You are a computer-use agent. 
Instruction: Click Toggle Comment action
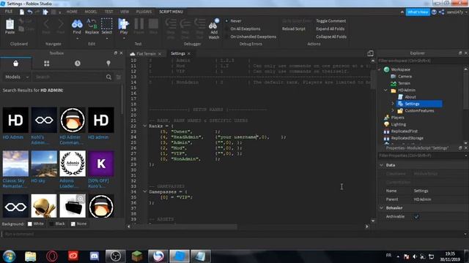point(330,21)
